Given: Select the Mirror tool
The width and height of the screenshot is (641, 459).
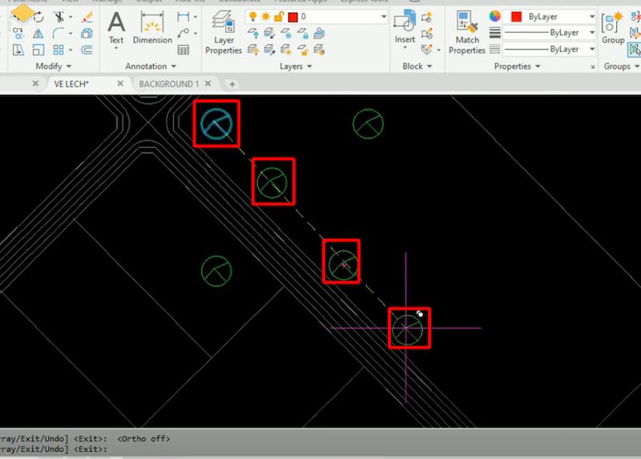Looking at the screenshot, I should tap(38, 33).
